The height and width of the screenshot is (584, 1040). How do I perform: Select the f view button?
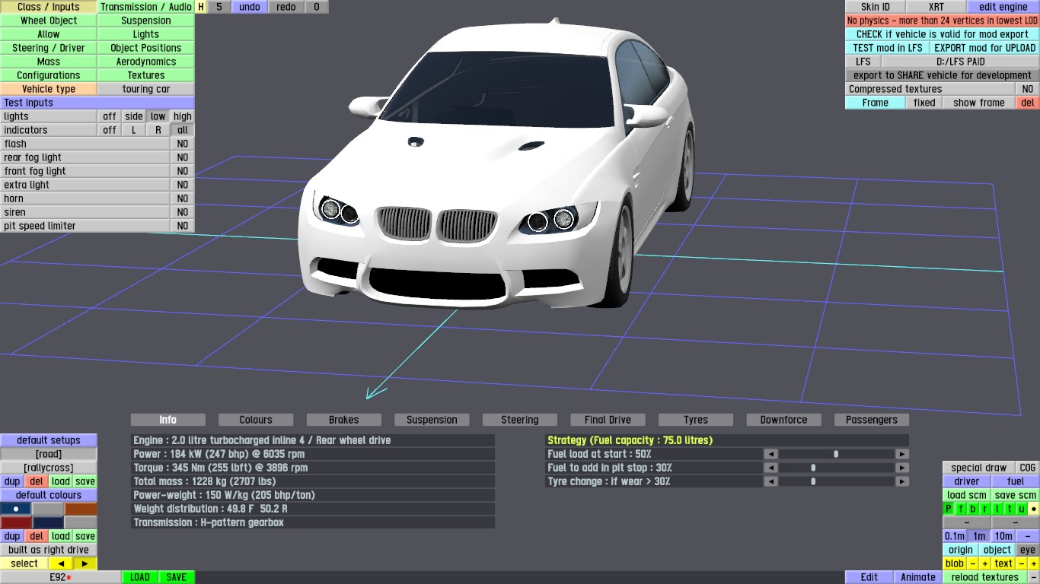pyautogui.click(x=961, y=509)
